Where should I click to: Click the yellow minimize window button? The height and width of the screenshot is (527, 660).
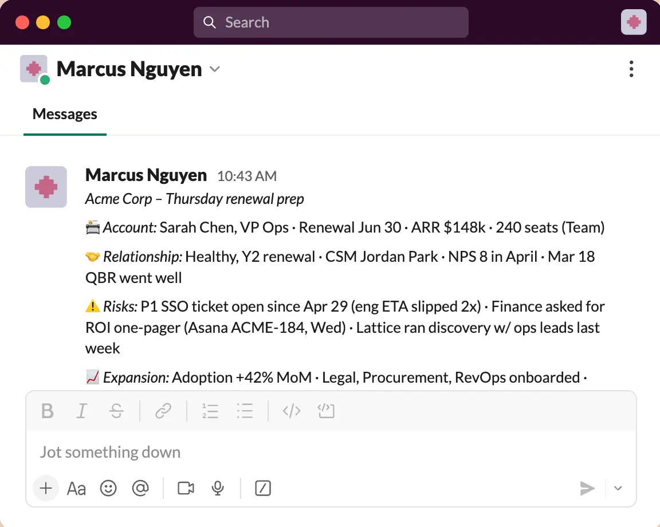[43, 22]
